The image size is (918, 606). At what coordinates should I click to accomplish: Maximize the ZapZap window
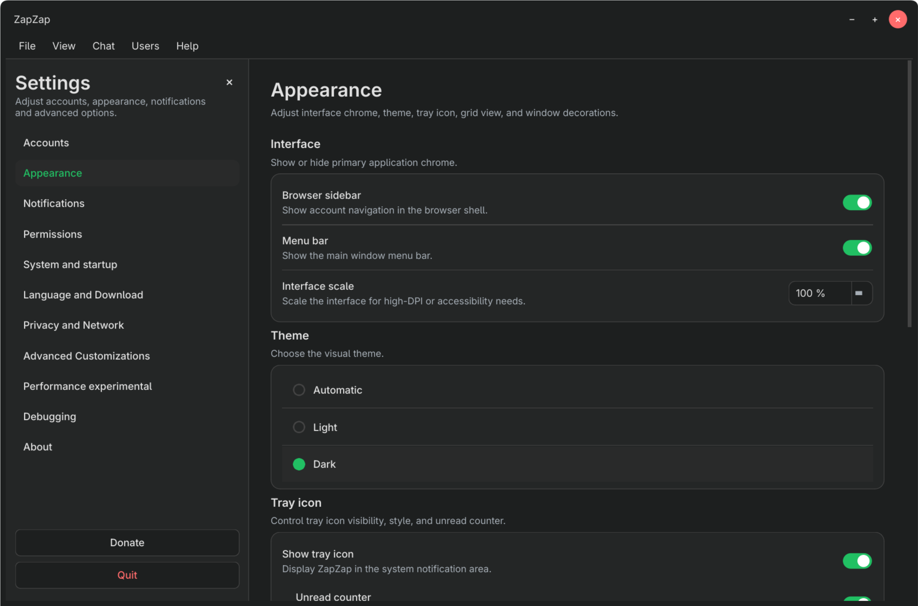pos(874,20)
